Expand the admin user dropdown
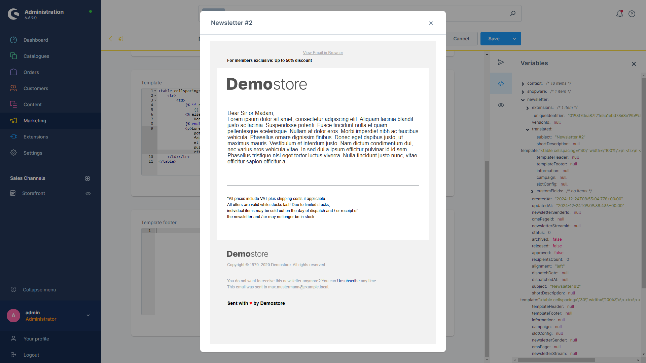Screen dimensions: 646x363 [x=88, y=315]
